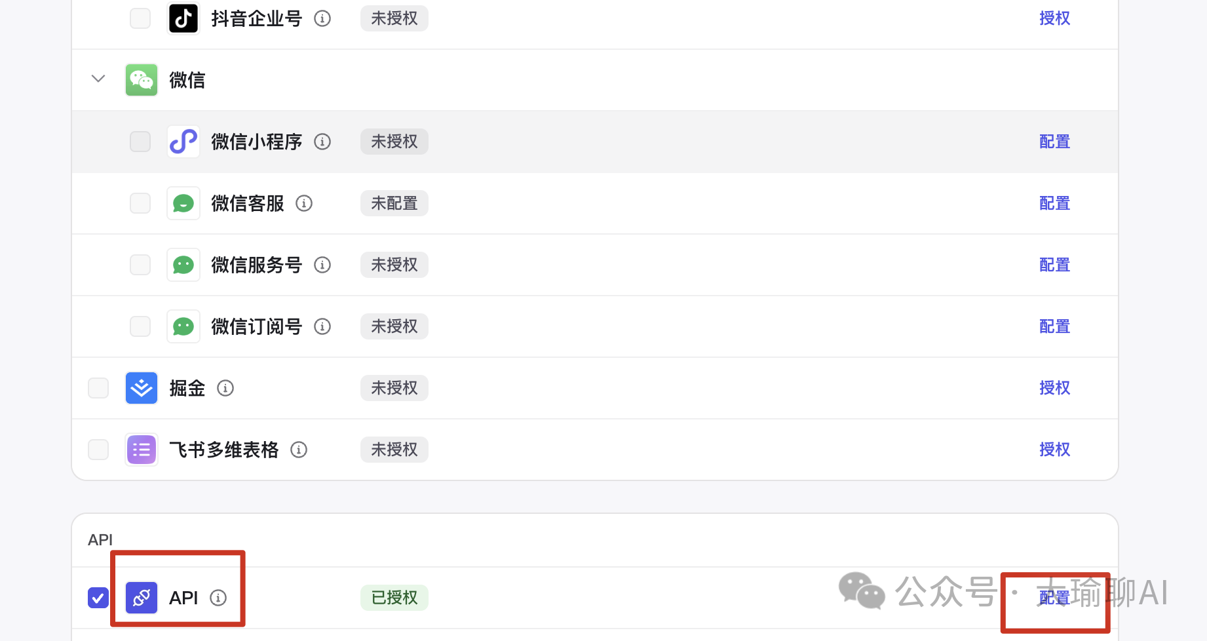The image size is (1207, 641).
Task: Enable the 抖音企业号 checkbox
Action: tap(140, 18)
